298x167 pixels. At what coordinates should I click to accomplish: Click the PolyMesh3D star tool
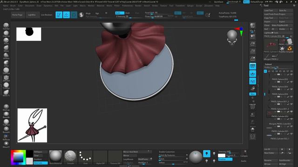(282, 49)
